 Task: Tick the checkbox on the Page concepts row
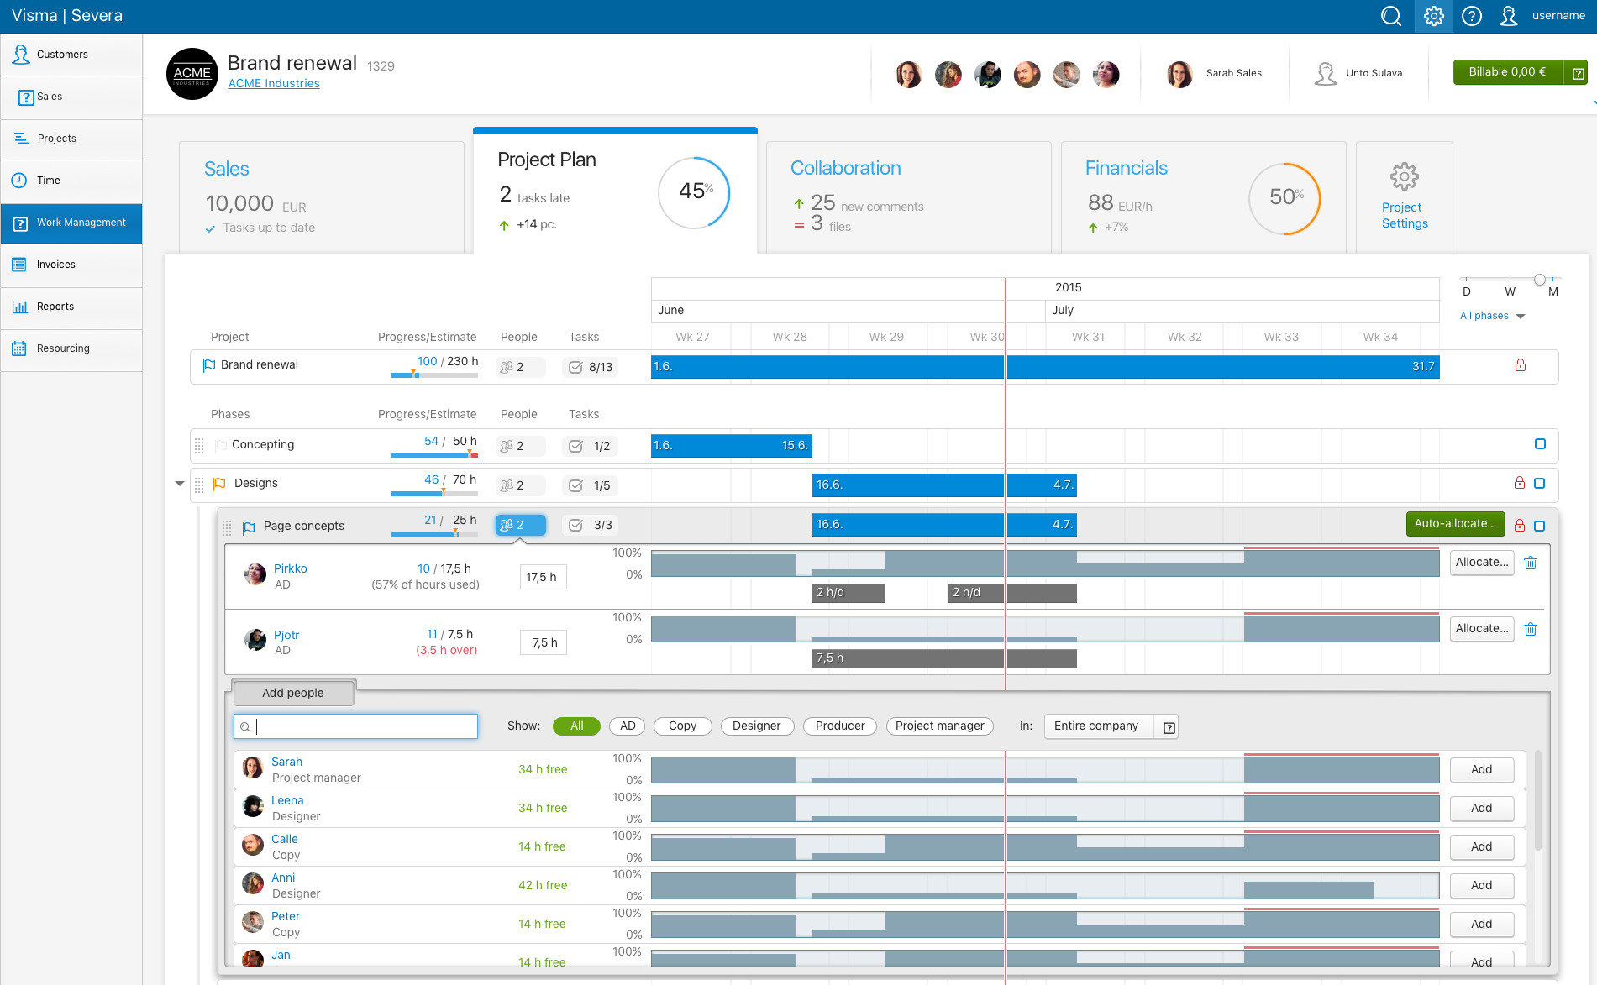[1540, 526]
